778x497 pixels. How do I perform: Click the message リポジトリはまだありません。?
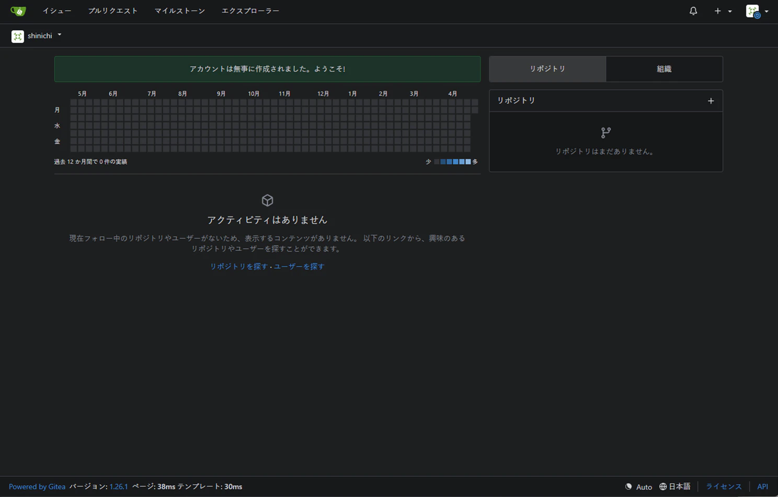(x=605, y=152)
